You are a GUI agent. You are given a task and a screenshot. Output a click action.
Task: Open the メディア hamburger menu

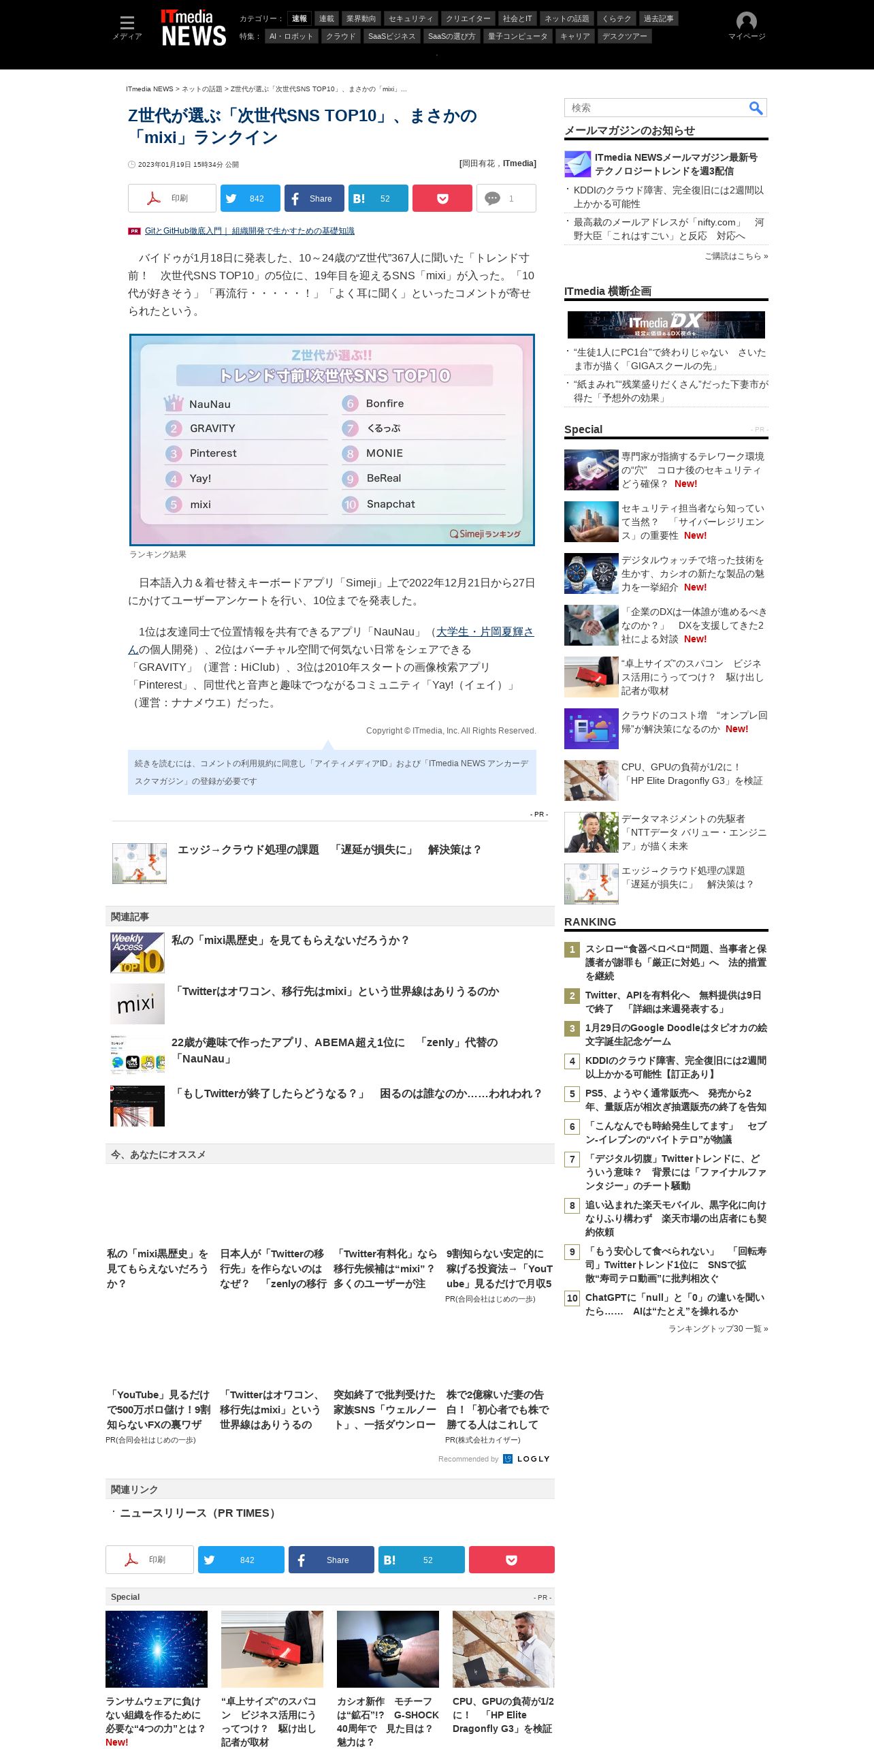[127, 27]
